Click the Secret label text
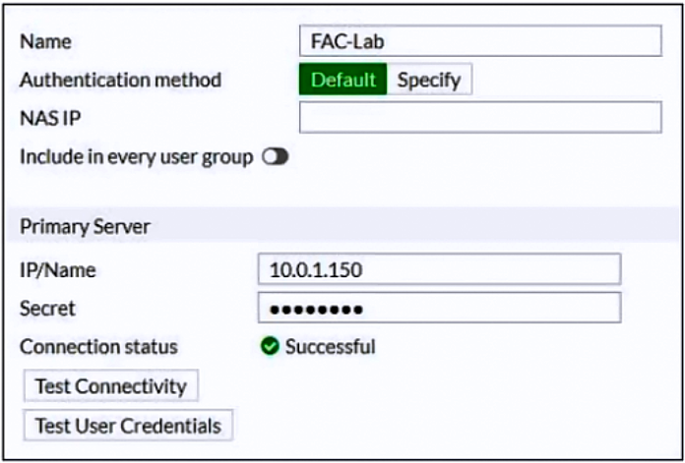The height and width of the screenshot is (463, 685). click(47, 309)
